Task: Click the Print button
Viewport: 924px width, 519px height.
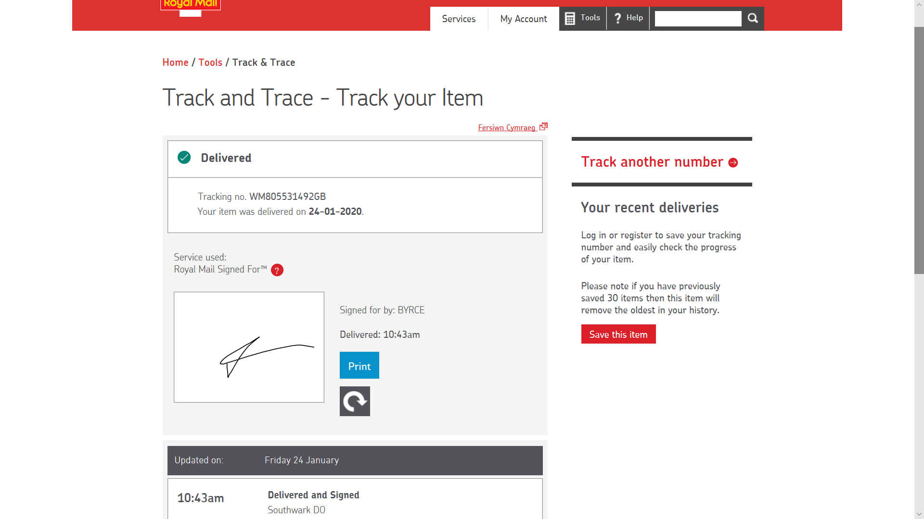Action: pyautogui.click(x=359, y=365)
